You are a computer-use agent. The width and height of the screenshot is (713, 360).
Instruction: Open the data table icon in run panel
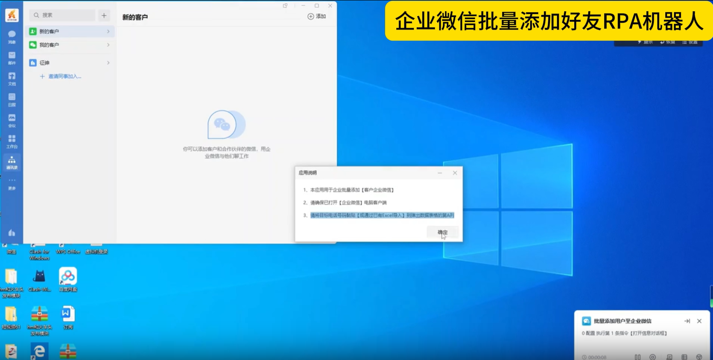[684, 357]
